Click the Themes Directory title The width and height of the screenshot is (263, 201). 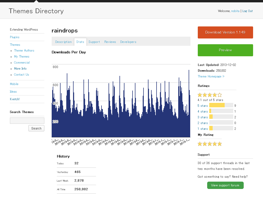coord(36,11)
